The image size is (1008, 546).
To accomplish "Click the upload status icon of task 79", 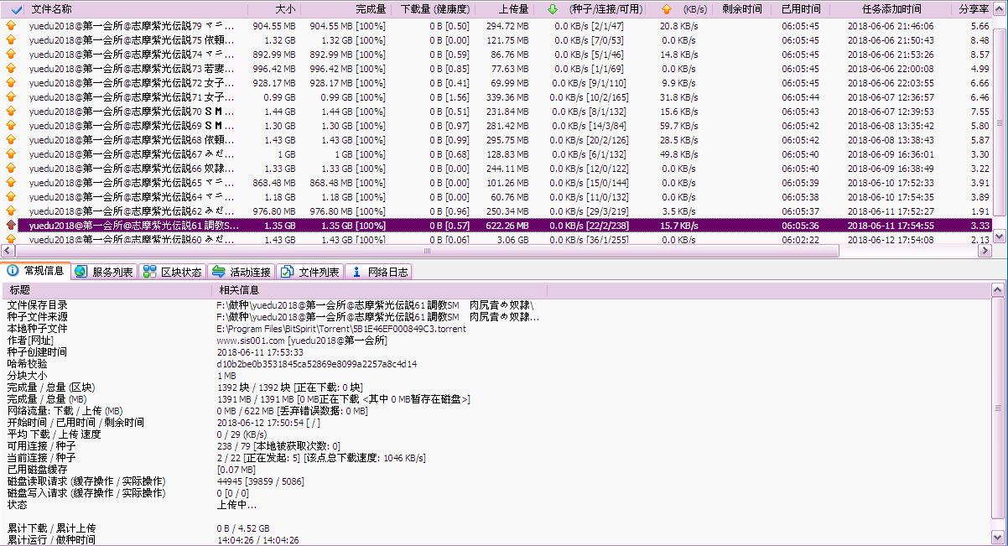I will 11,26.
